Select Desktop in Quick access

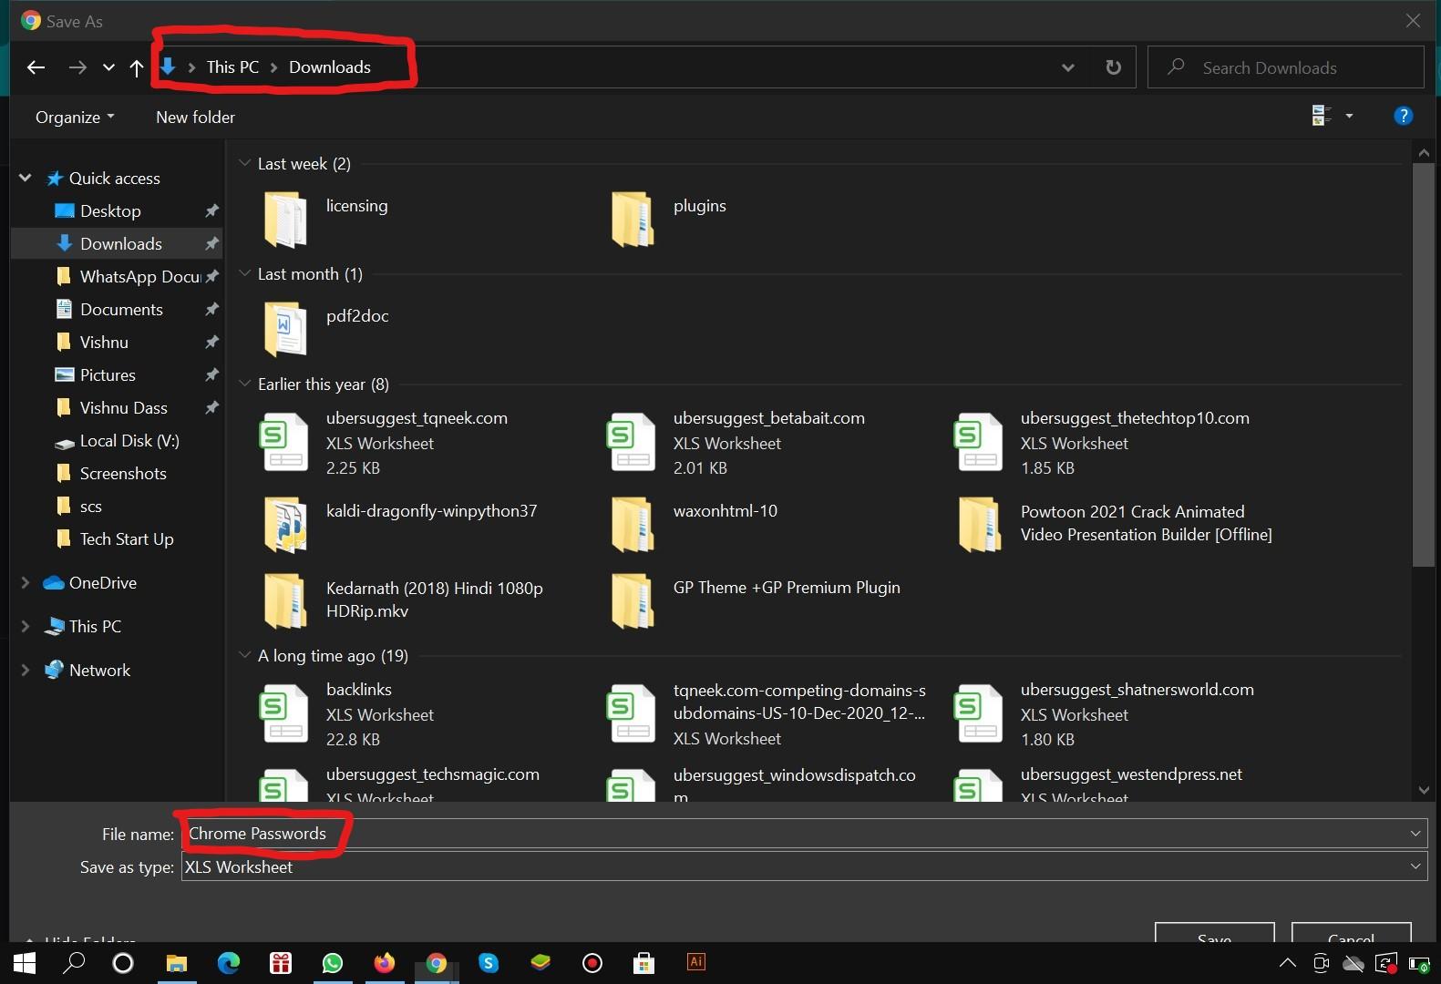(110, 211)
